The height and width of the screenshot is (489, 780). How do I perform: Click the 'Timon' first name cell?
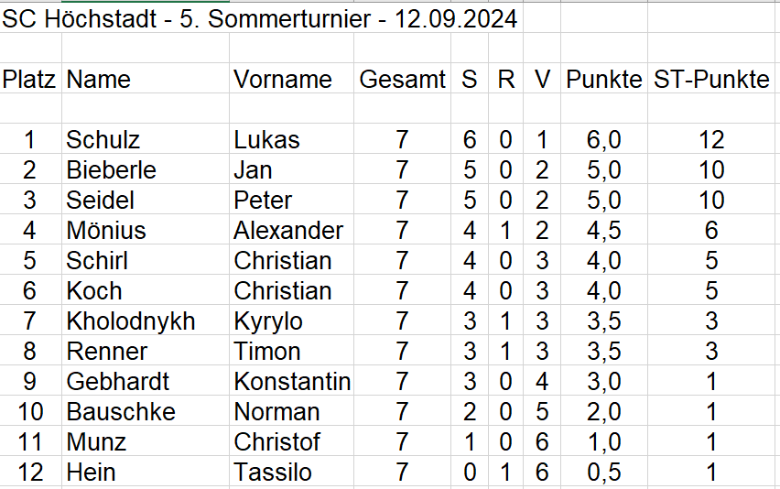(266, 352)
